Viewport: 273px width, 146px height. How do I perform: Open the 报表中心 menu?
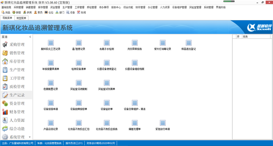[x=116, y=7]
